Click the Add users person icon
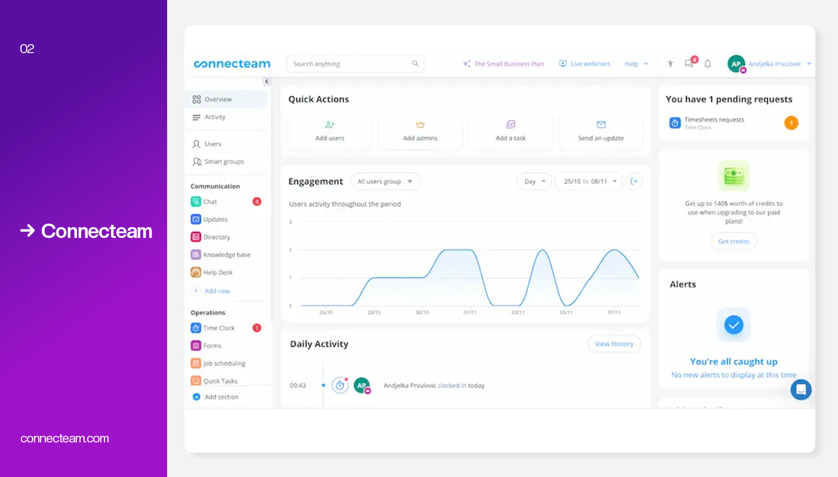 point(329,125)
